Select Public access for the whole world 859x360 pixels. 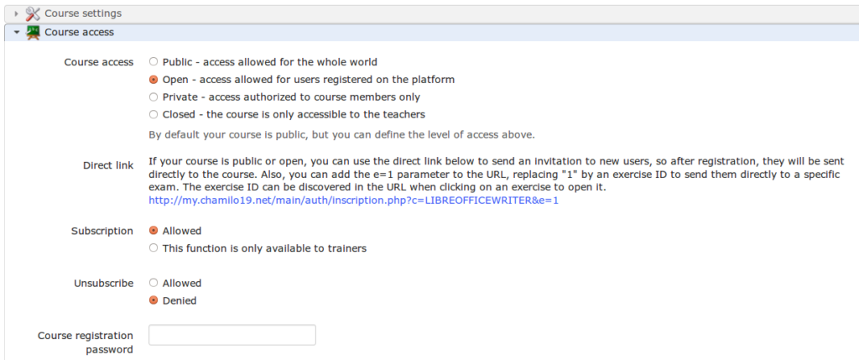tap(154, 62)
